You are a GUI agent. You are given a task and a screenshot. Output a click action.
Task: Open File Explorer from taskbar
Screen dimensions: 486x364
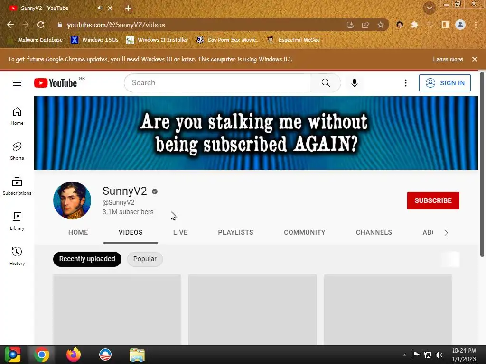tap(137, 355)
